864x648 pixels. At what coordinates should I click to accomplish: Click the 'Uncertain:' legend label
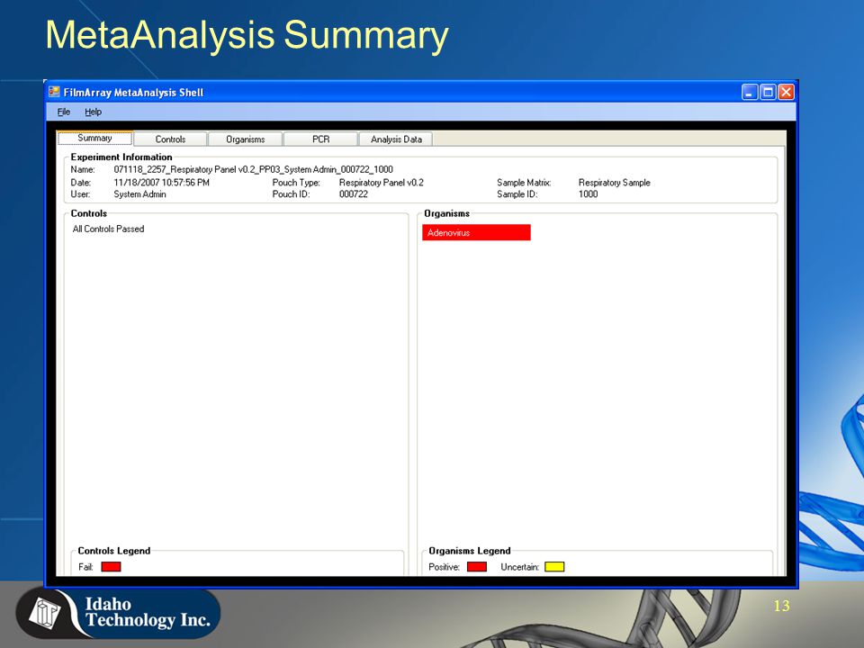point(519,567)
